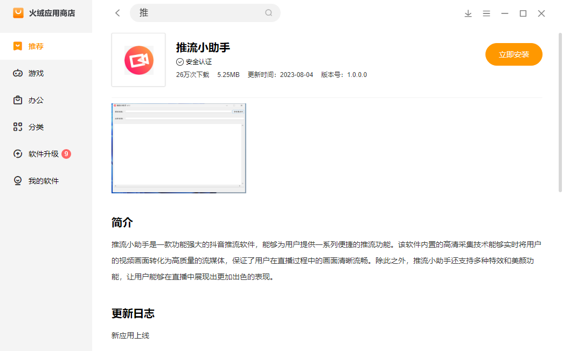Click the 推流小助手 title text
The image size is (563, 351).
tap(203, 47)
